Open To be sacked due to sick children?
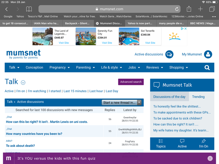The width and height of the screenshot is (219, 164). [x=178, y=118]
